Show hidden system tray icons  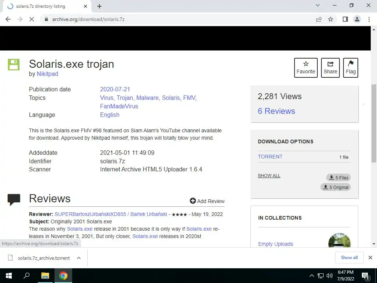311,276
